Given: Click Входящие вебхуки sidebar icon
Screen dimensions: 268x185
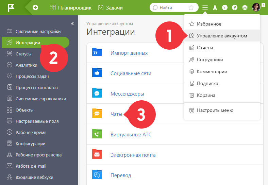Looking at the screenshot, I should pos(10,177).
